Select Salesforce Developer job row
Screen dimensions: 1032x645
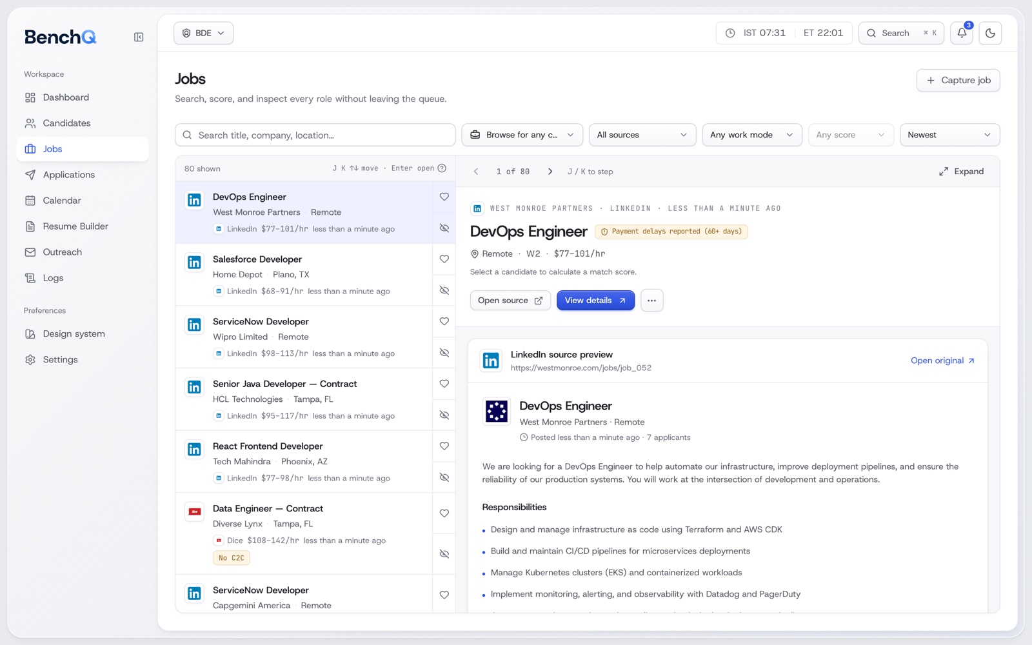click(x=304, y=275)
